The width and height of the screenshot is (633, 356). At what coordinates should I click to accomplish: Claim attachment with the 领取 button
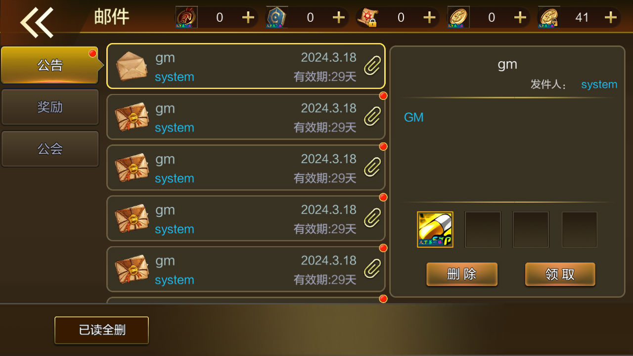pos(560,274)
